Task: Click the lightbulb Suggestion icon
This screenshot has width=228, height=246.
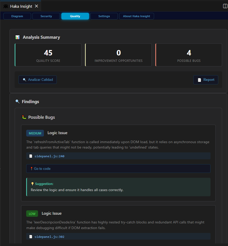Action: pyautogui.click(x=32, y=184)
